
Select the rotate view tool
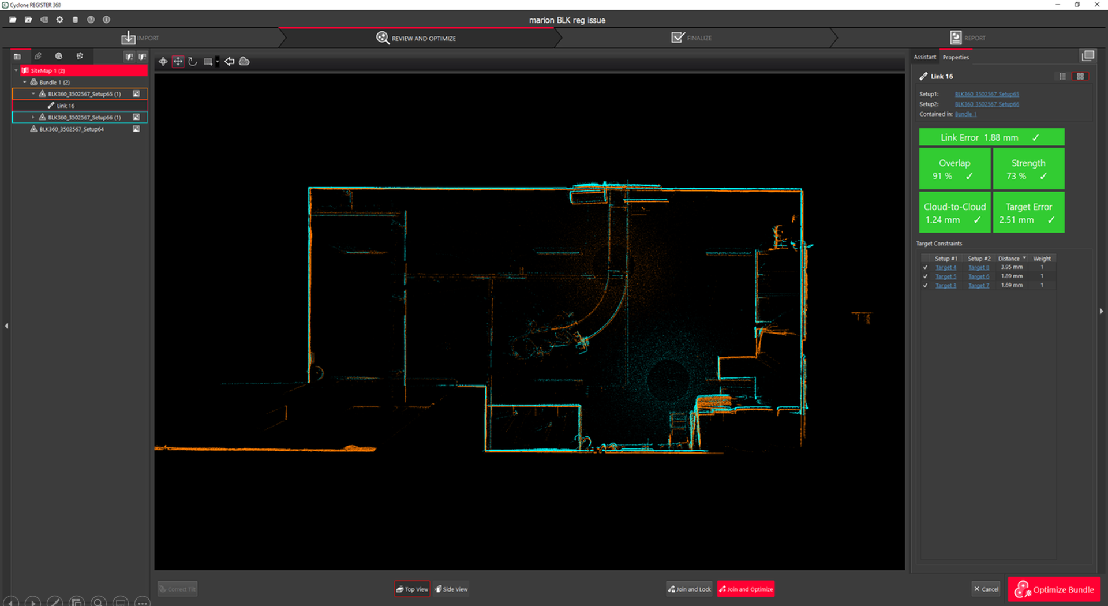pos(193,62)
